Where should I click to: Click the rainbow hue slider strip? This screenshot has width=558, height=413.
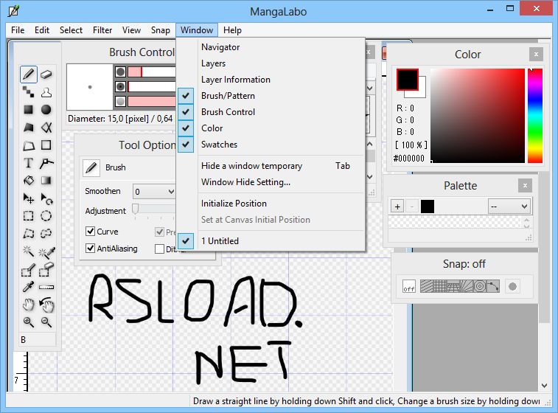tap(535, 116)
